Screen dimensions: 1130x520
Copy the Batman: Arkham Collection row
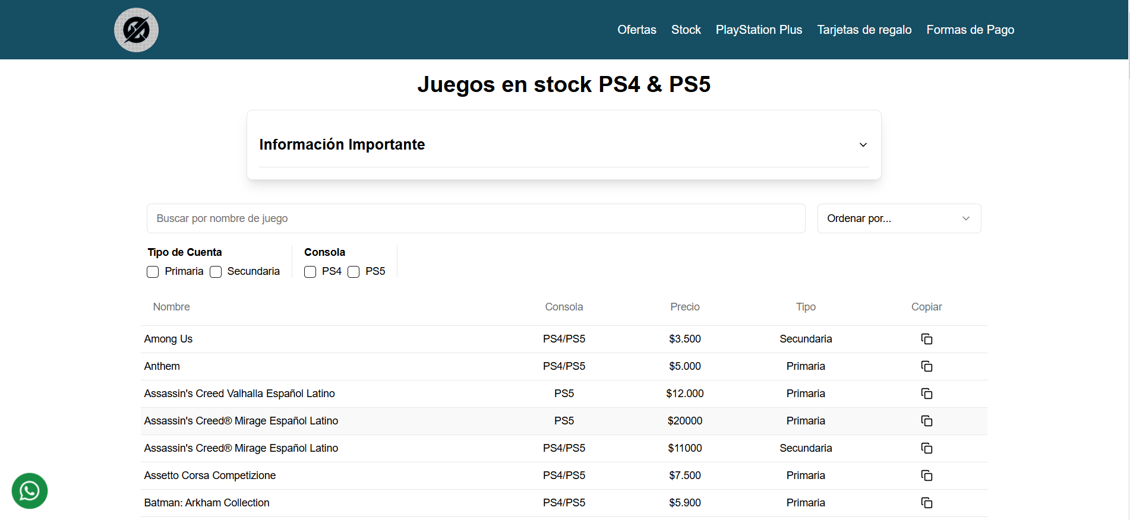[x=926, y=503]
